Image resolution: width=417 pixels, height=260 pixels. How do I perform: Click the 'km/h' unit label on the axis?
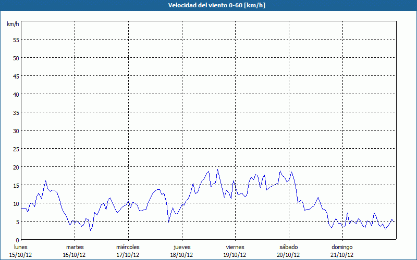[12, 24]
